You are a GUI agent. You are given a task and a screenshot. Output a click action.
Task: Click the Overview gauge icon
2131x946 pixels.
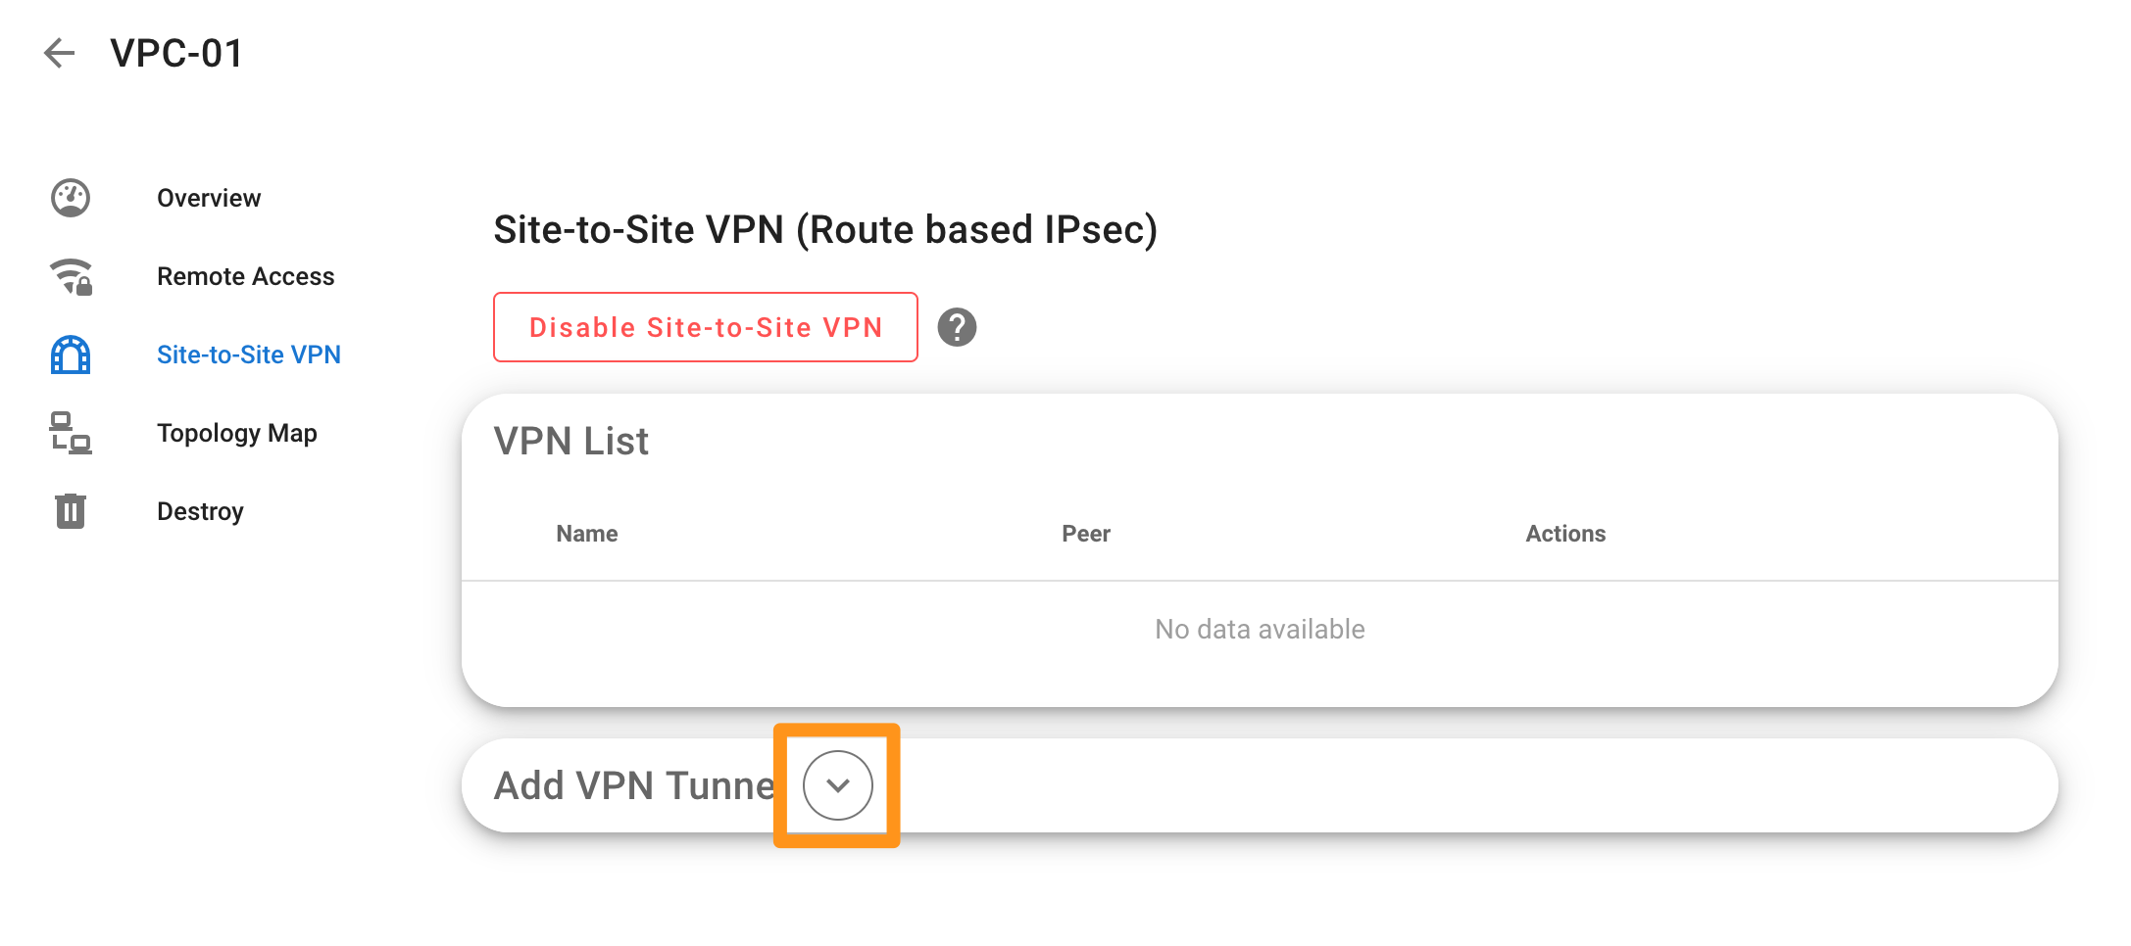tap(71, 198)
